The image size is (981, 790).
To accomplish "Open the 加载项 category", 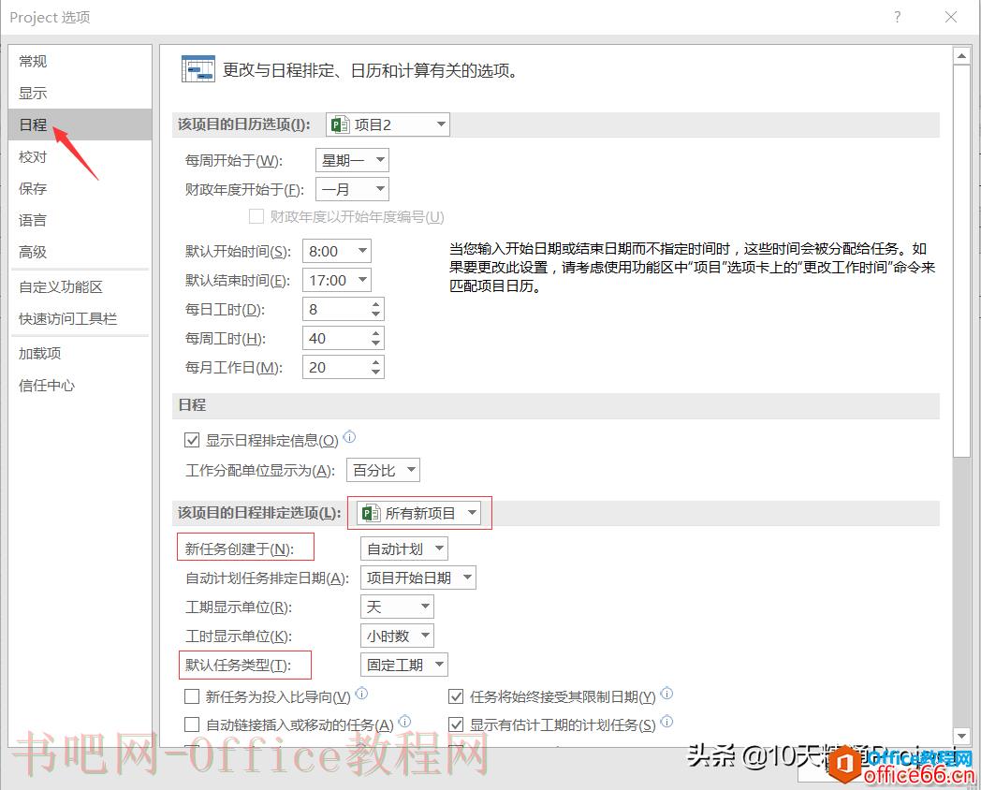I will click(81, 354).
